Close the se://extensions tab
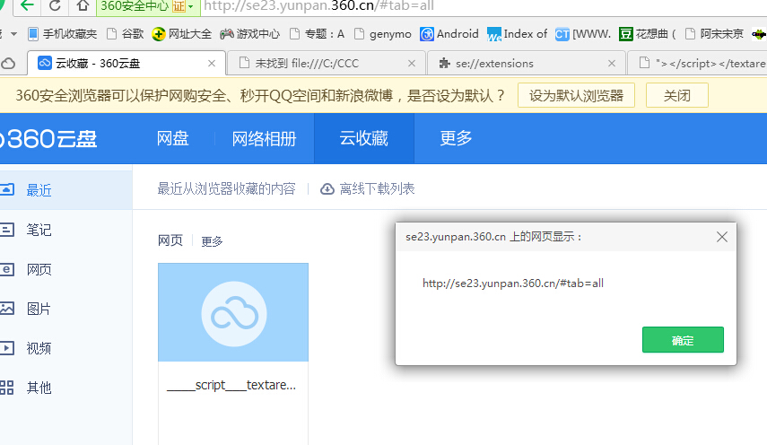The height and width of the screenshot is (445, 767). (x=612, y=64)
